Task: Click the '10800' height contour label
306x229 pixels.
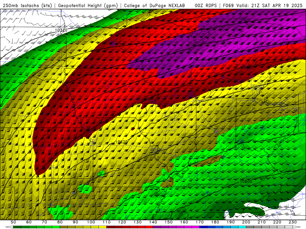Action: tap(246, 182)
